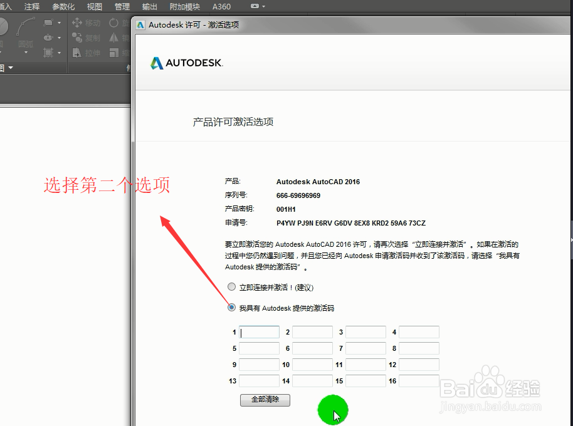Viewport: 573px width, 426px height.
Task: Click activation code field 15
Action: click(x=365, y=381)
